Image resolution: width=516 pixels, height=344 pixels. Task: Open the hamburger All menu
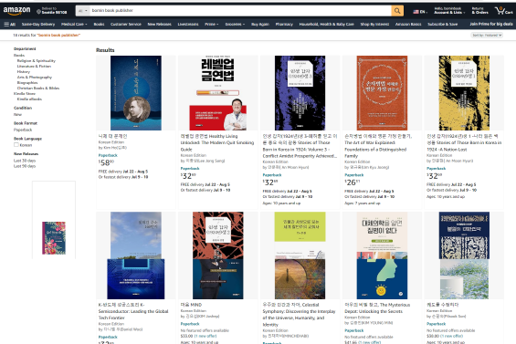(9, 24)
